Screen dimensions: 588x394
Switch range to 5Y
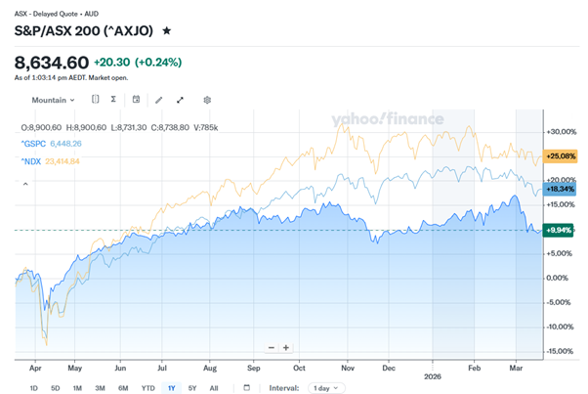[192, 388]
